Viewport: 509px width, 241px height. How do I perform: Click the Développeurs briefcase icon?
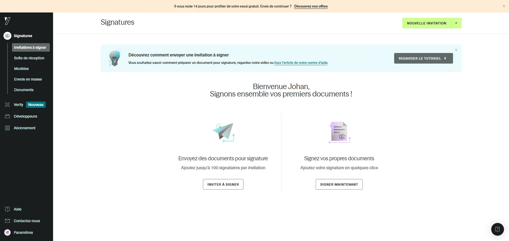pyautogui.click(x=7, y=116)
